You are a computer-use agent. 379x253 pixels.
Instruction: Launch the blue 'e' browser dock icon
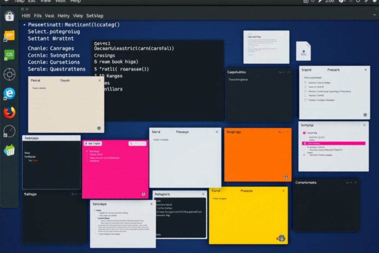pos(9,94)
